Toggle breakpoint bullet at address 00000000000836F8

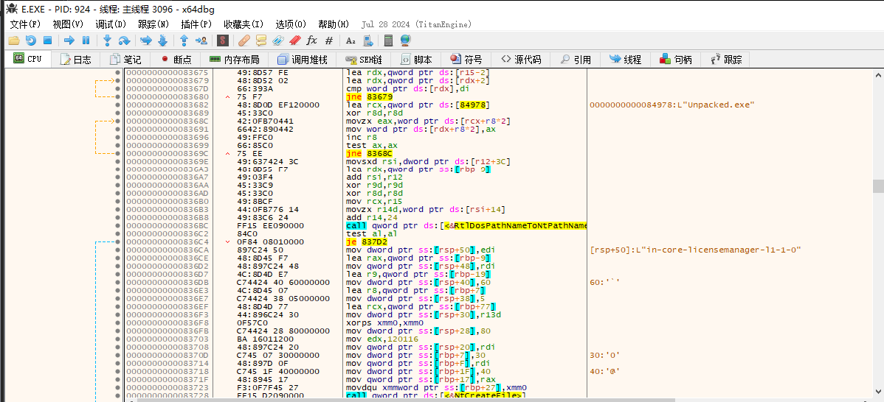(x=117, y=322)
